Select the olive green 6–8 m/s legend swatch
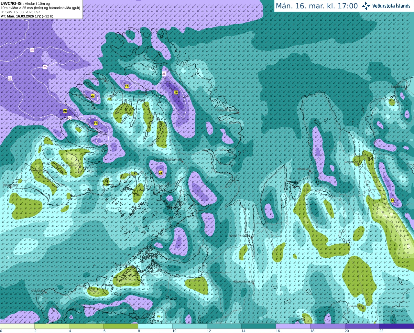The image size is (414, 333). pyautogui.click(x=121, y=326)
